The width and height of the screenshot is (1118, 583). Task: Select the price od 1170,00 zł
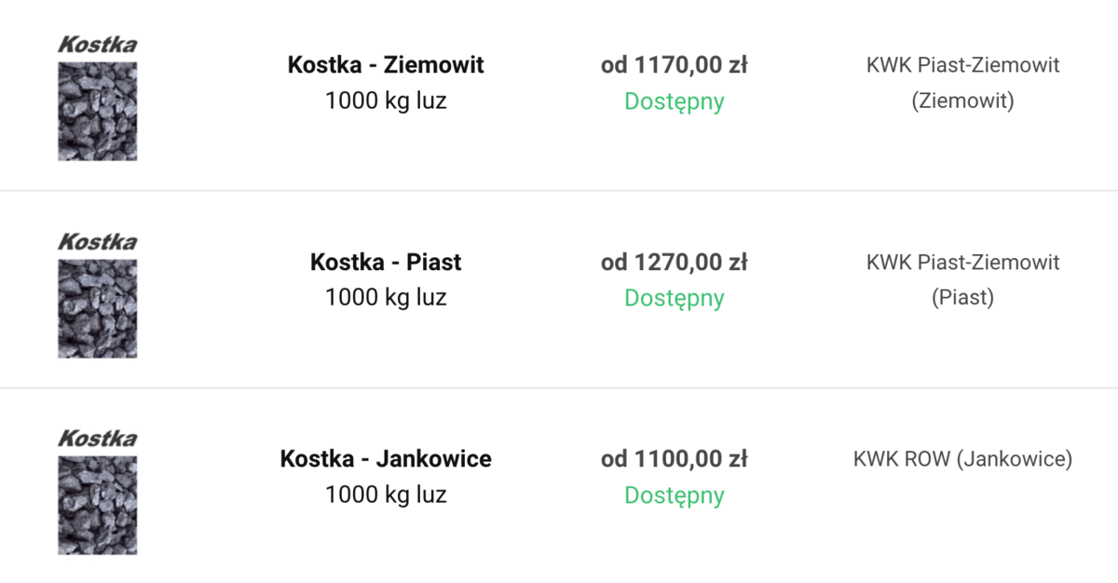675,65
